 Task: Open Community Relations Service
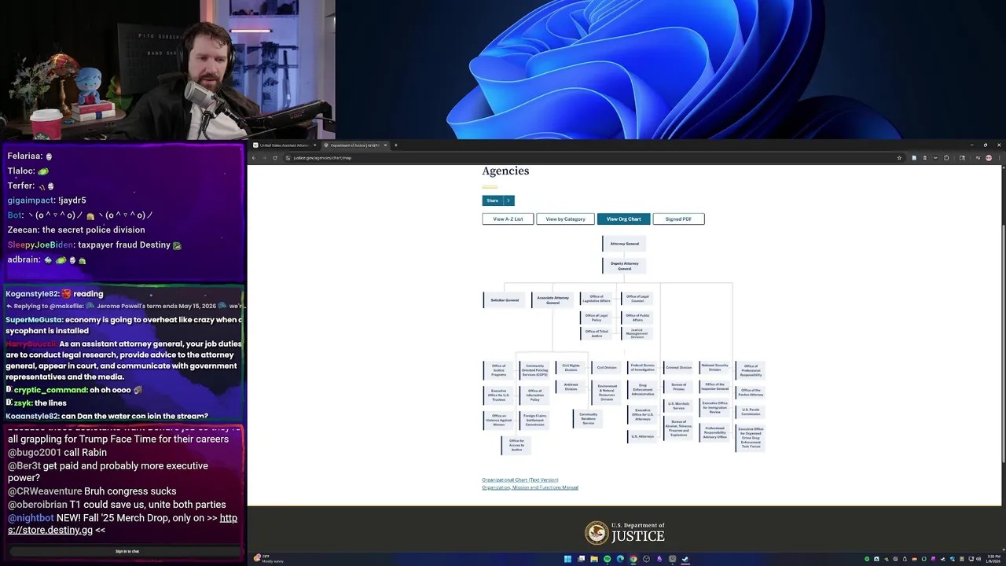tap(588, 418)
